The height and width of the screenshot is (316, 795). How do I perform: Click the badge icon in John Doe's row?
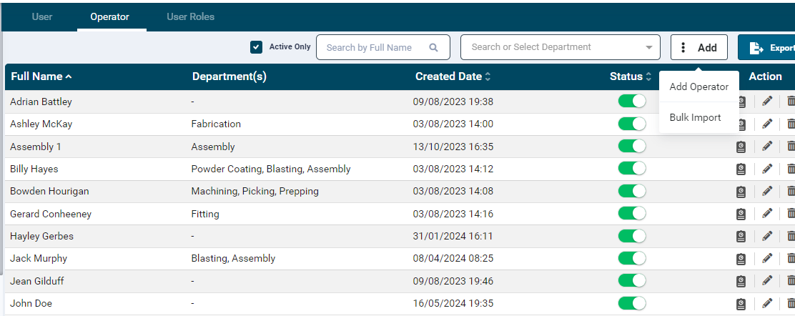pyautogui.click(x=741, y=303)
